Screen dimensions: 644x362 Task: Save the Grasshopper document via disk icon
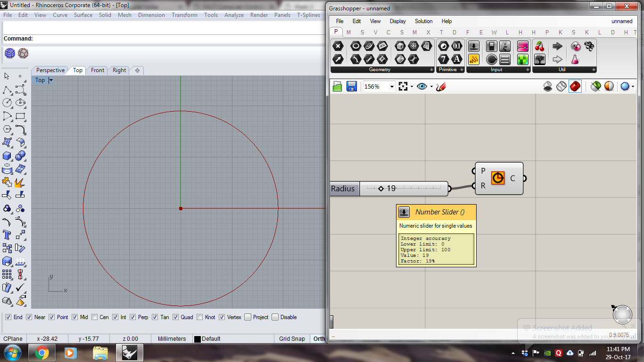tap(352, 86)
